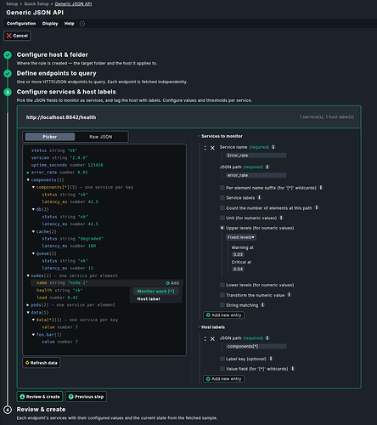Open help info for Service name

click(x=273, y=147)
